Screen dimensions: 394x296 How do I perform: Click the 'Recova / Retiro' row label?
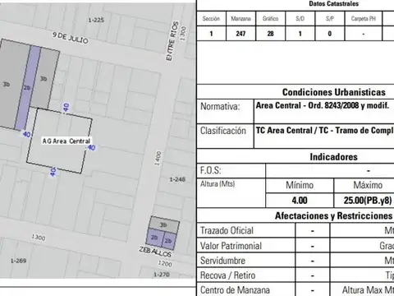pos(227,275)
